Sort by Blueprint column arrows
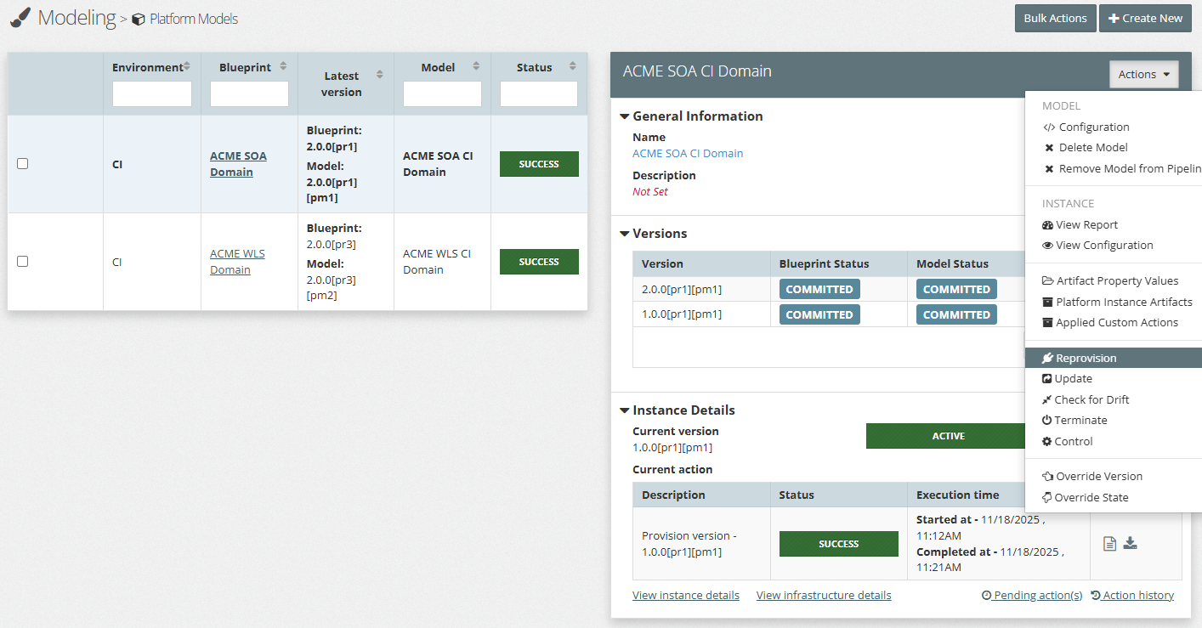Screen dimensions: 1202x628 tap(283, 66)
